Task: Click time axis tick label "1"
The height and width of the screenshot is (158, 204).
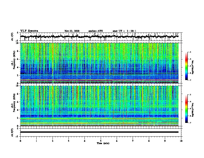Action: point(36,141)
